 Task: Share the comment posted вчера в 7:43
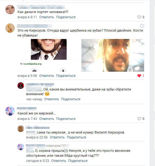point(66,119)
